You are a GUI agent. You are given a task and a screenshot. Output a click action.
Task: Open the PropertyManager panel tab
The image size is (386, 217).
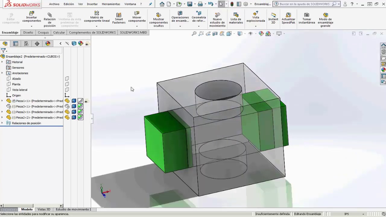pos(16,44)
